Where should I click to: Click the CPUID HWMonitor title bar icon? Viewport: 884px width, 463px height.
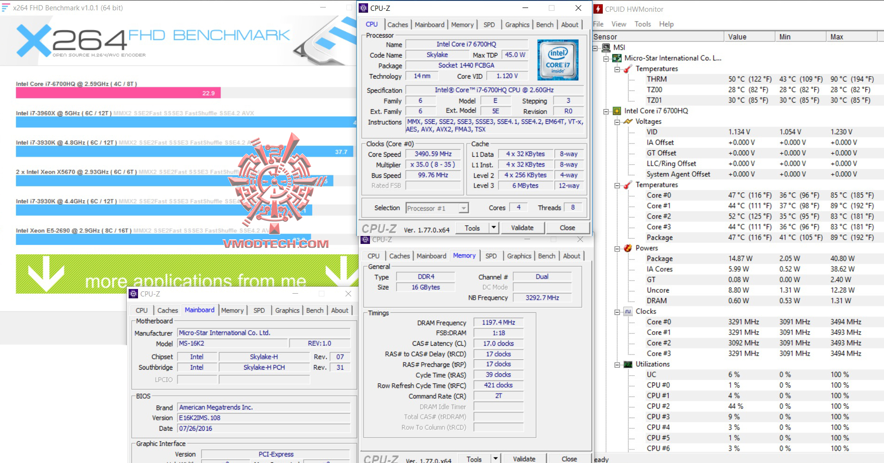[598, 9]
